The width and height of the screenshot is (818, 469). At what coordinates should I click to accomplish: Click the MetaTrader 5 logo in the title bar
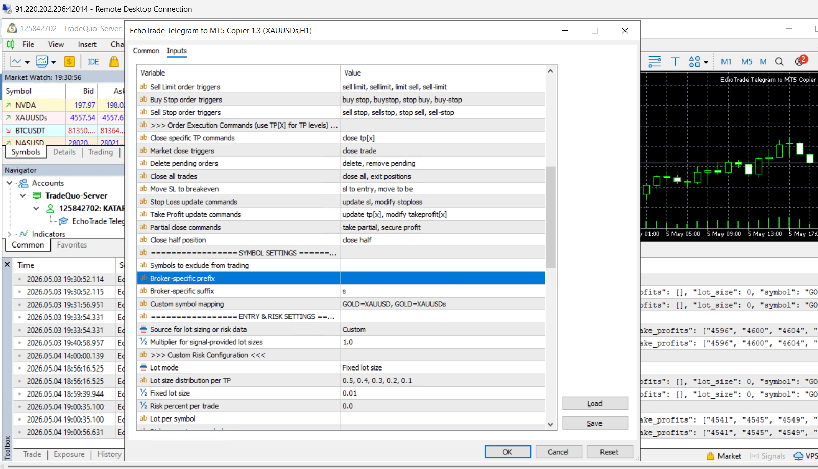pos(12,28)
